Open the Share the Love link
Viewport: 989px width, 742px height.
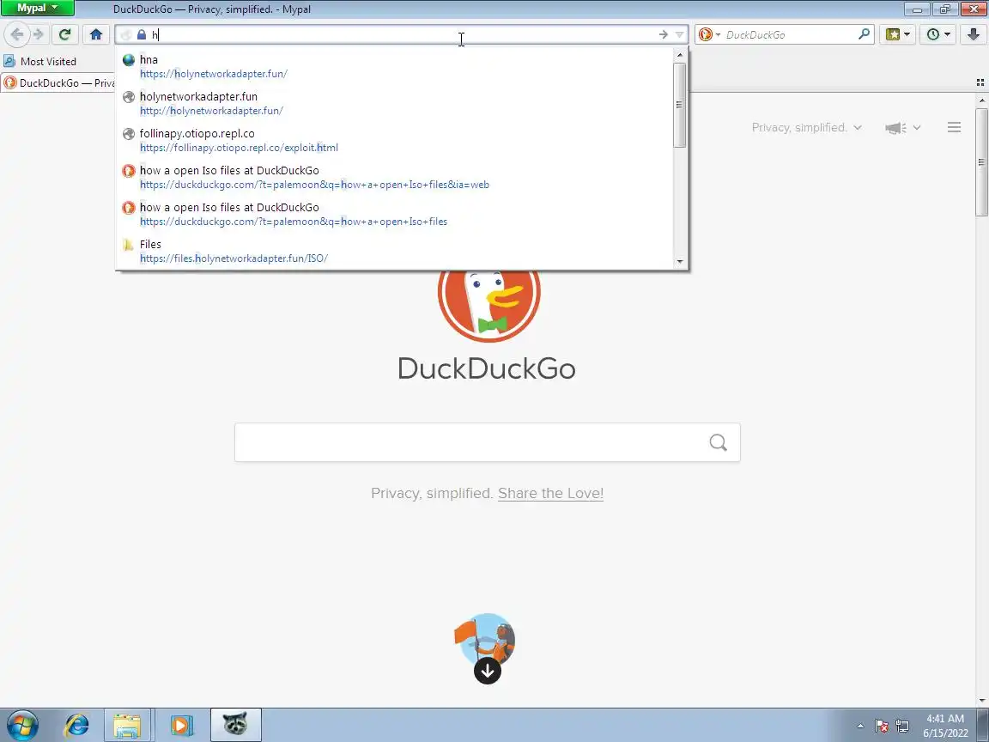coord(550,494)
